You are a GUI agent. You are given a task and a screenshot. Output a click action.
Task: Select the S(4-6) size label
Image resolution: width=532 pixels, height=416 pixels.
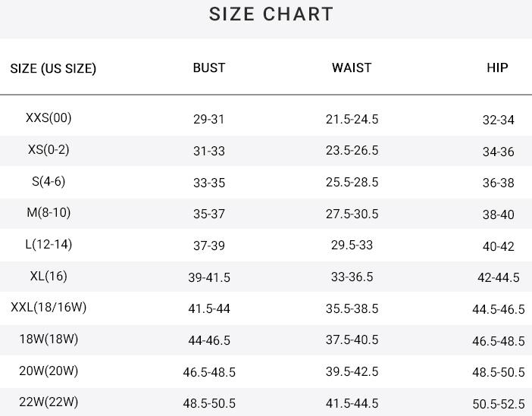tap(49, 181)
